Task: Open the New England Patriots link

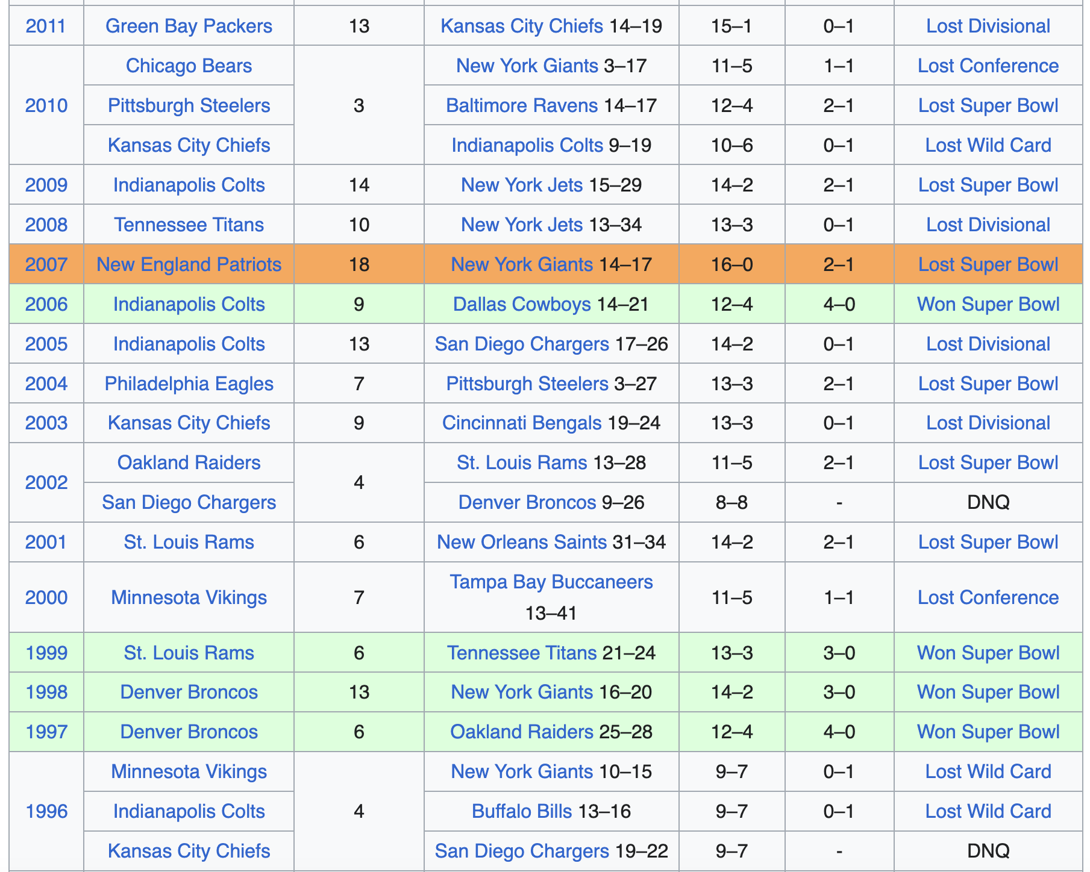Action: point(189,264)
